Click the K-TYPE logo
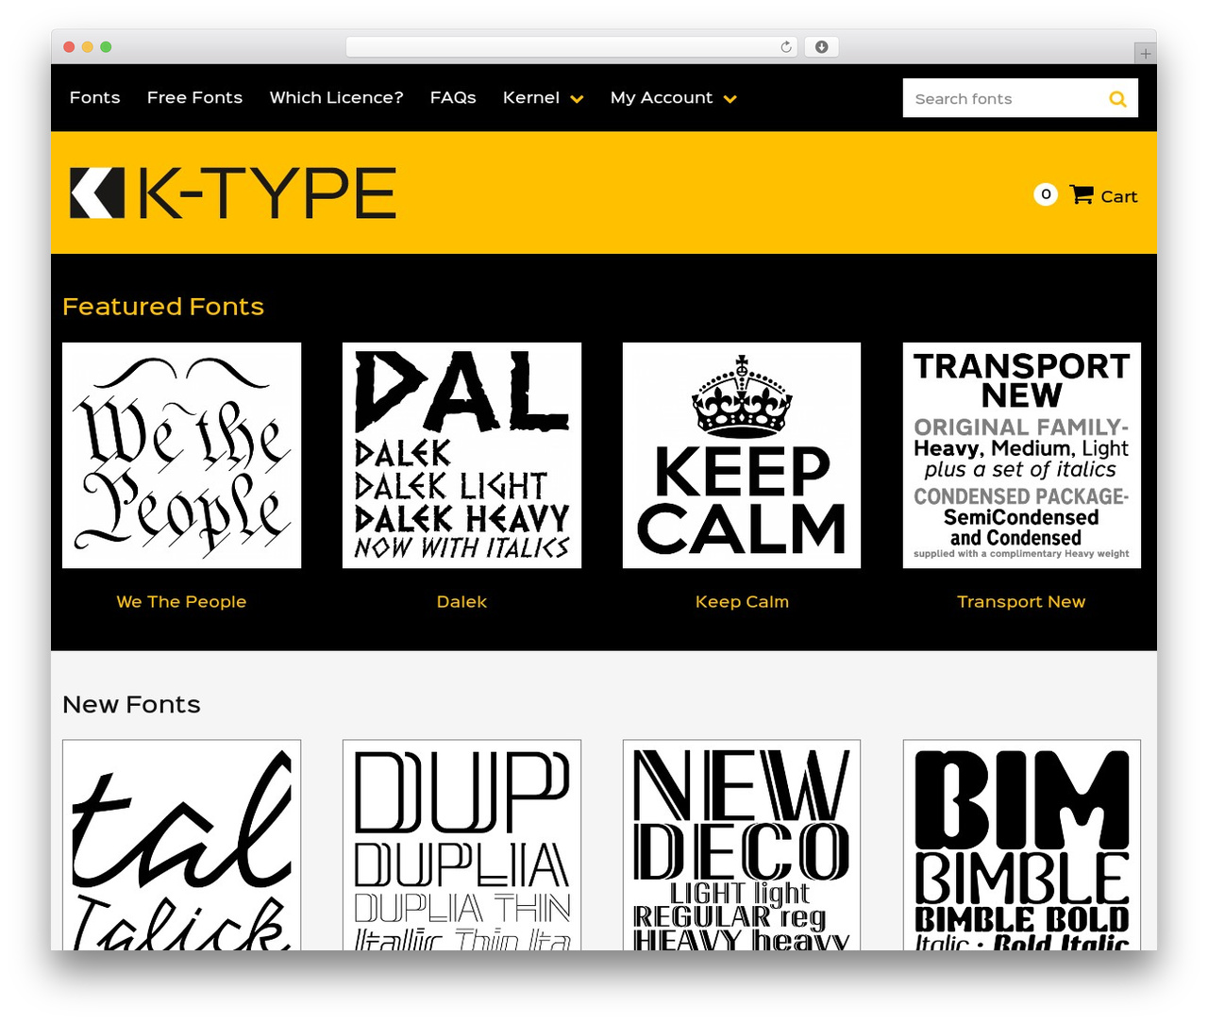This screenshot has height=1023, width=1208. pos(233,193)
